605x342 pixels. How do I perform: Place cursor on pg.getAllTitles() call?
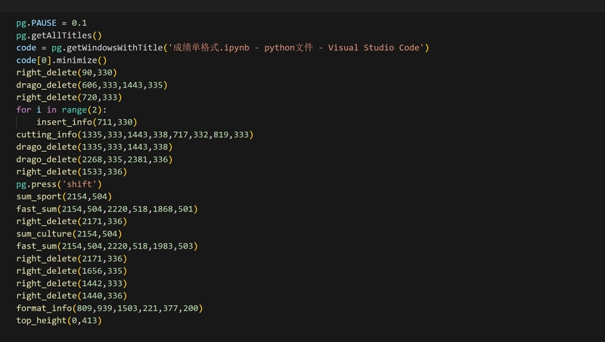point(59,35)
